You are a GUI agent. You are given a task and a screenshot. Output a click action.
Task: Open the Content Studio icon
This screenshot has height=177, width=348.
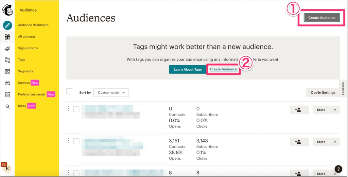[x=7, y=83]
